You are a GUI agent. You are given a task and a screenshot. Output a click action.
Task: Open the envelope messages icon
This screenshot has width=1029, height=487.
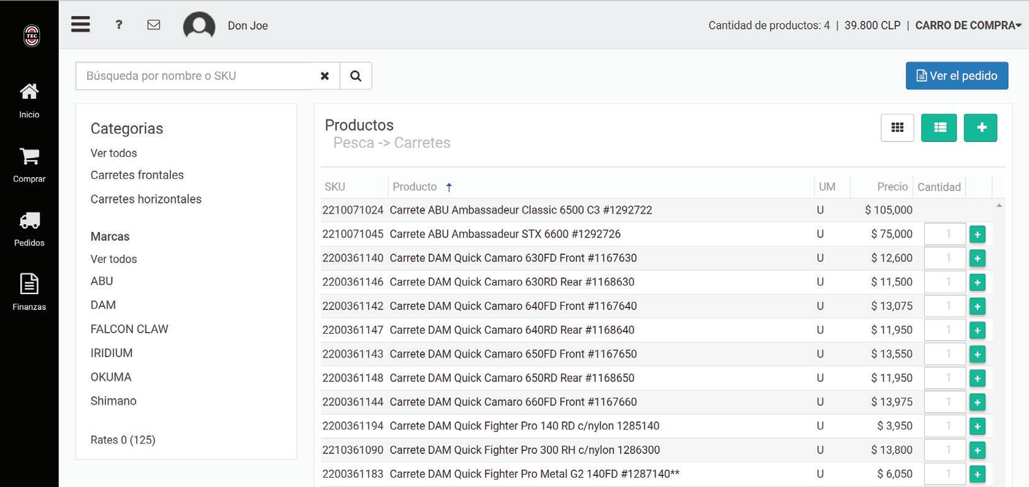click(154, 25)
